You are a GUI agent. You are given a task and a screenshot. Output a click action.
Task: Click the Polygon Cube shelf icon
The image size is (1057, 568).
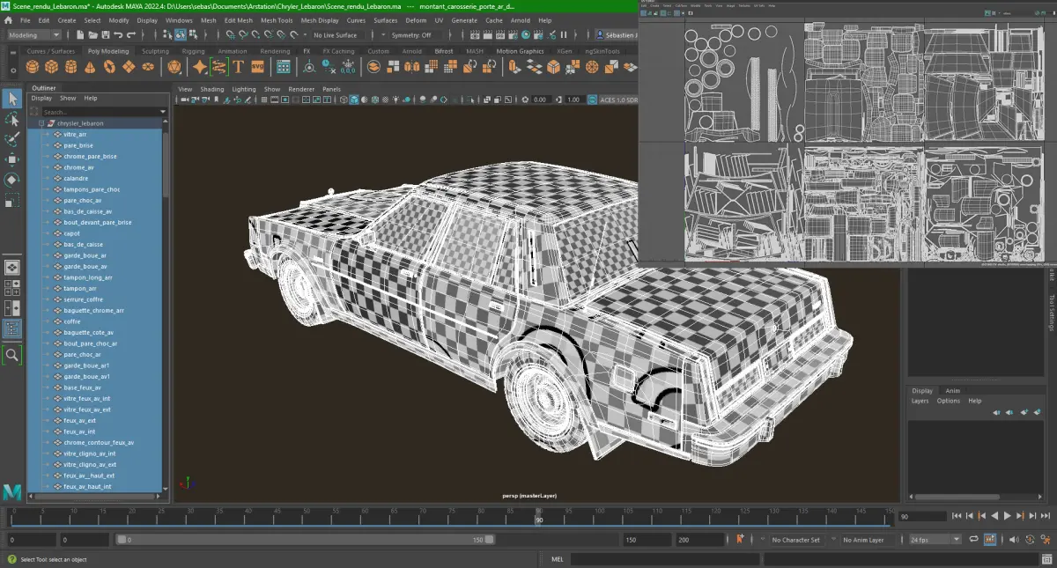tap(51, 67)
